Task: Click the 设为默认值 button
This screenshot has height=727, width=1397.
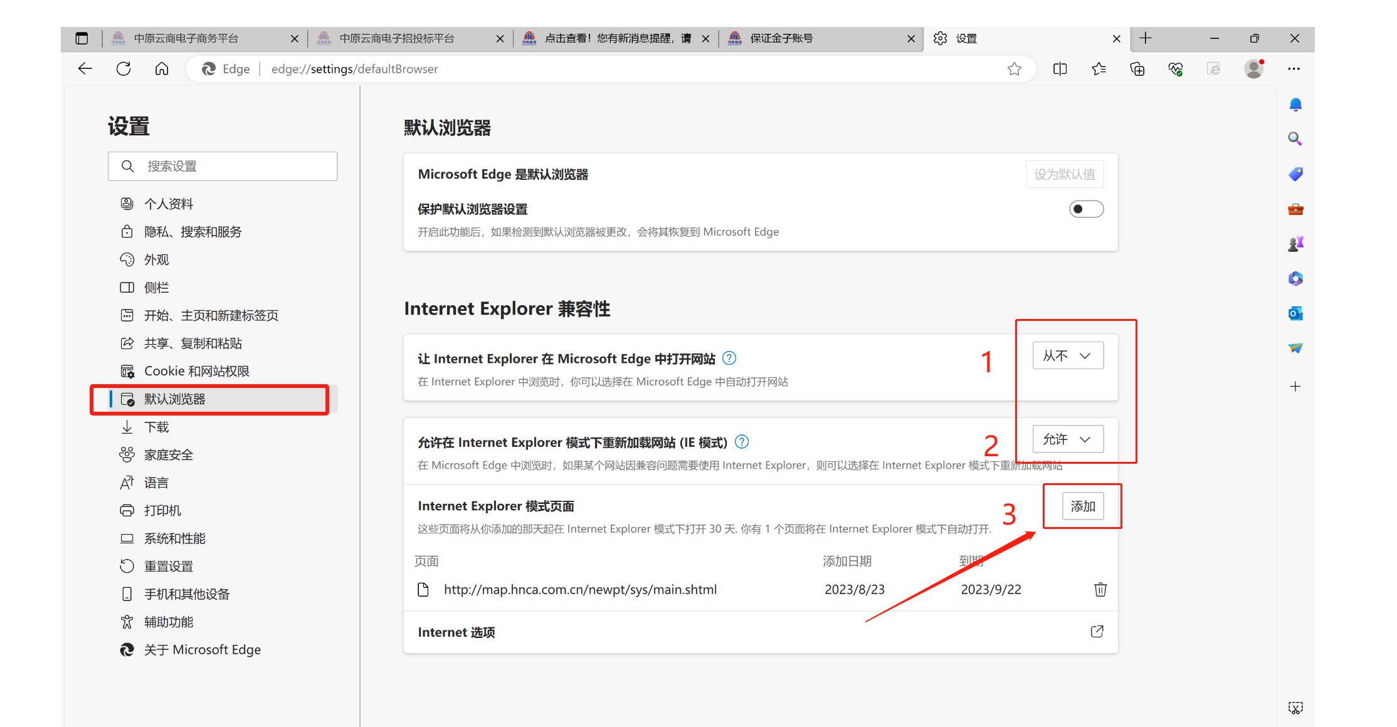Action: tap(1065, 174)
